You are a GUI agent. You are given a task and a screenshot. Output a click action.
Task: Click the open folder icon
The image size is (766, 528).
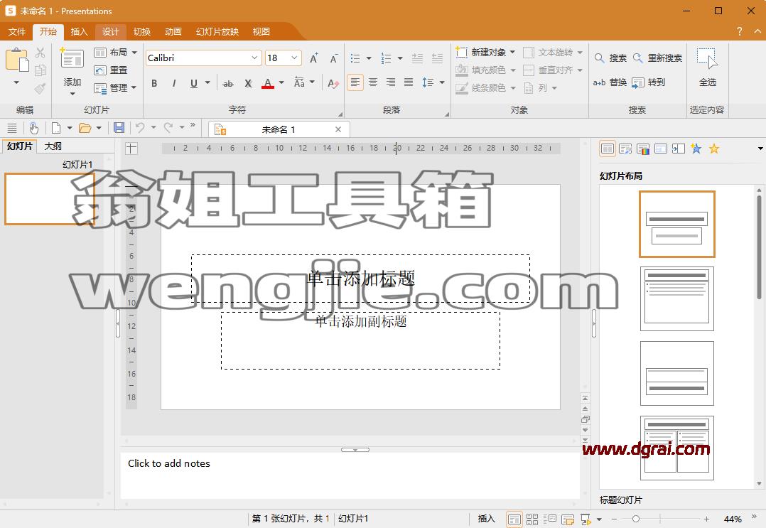tap(85, 128)
